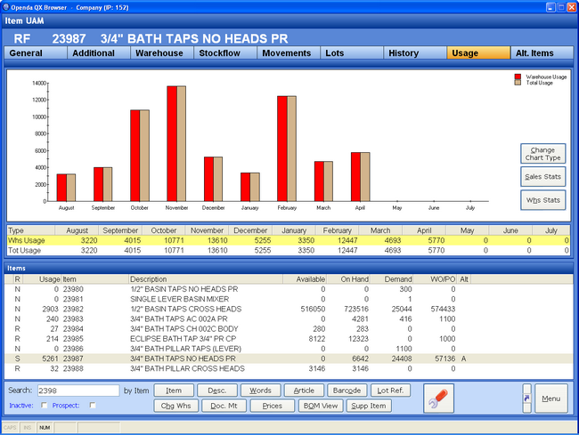Select the Whs Usage row

tap(289, 240)
